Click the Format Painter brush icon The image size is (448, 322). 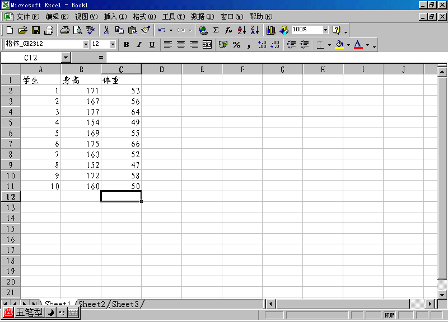(x=146, y=30)
